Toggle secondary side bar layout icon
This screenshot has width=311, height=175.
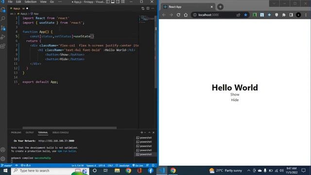pyautogui.click(x=118, y=2)
